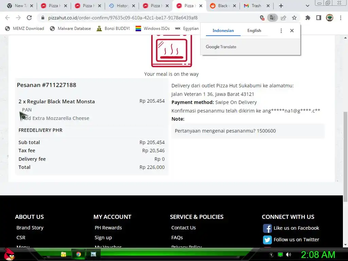
Task: Click the blocked-content icon in the address bar
Action: point(262,18)
